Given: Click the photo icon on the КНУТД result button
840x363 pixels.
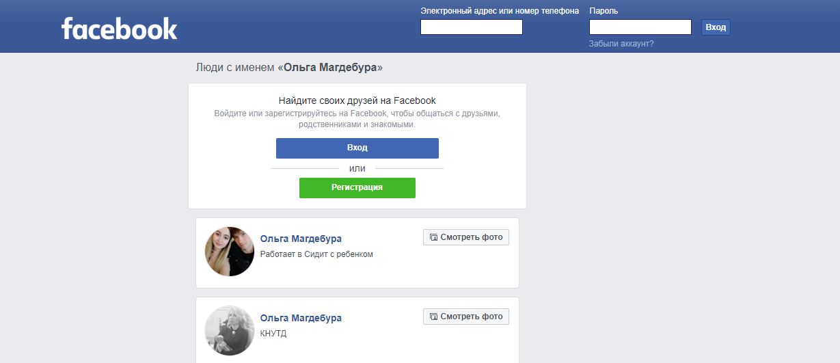Looking at the screenshot, I should coord(433,317).
